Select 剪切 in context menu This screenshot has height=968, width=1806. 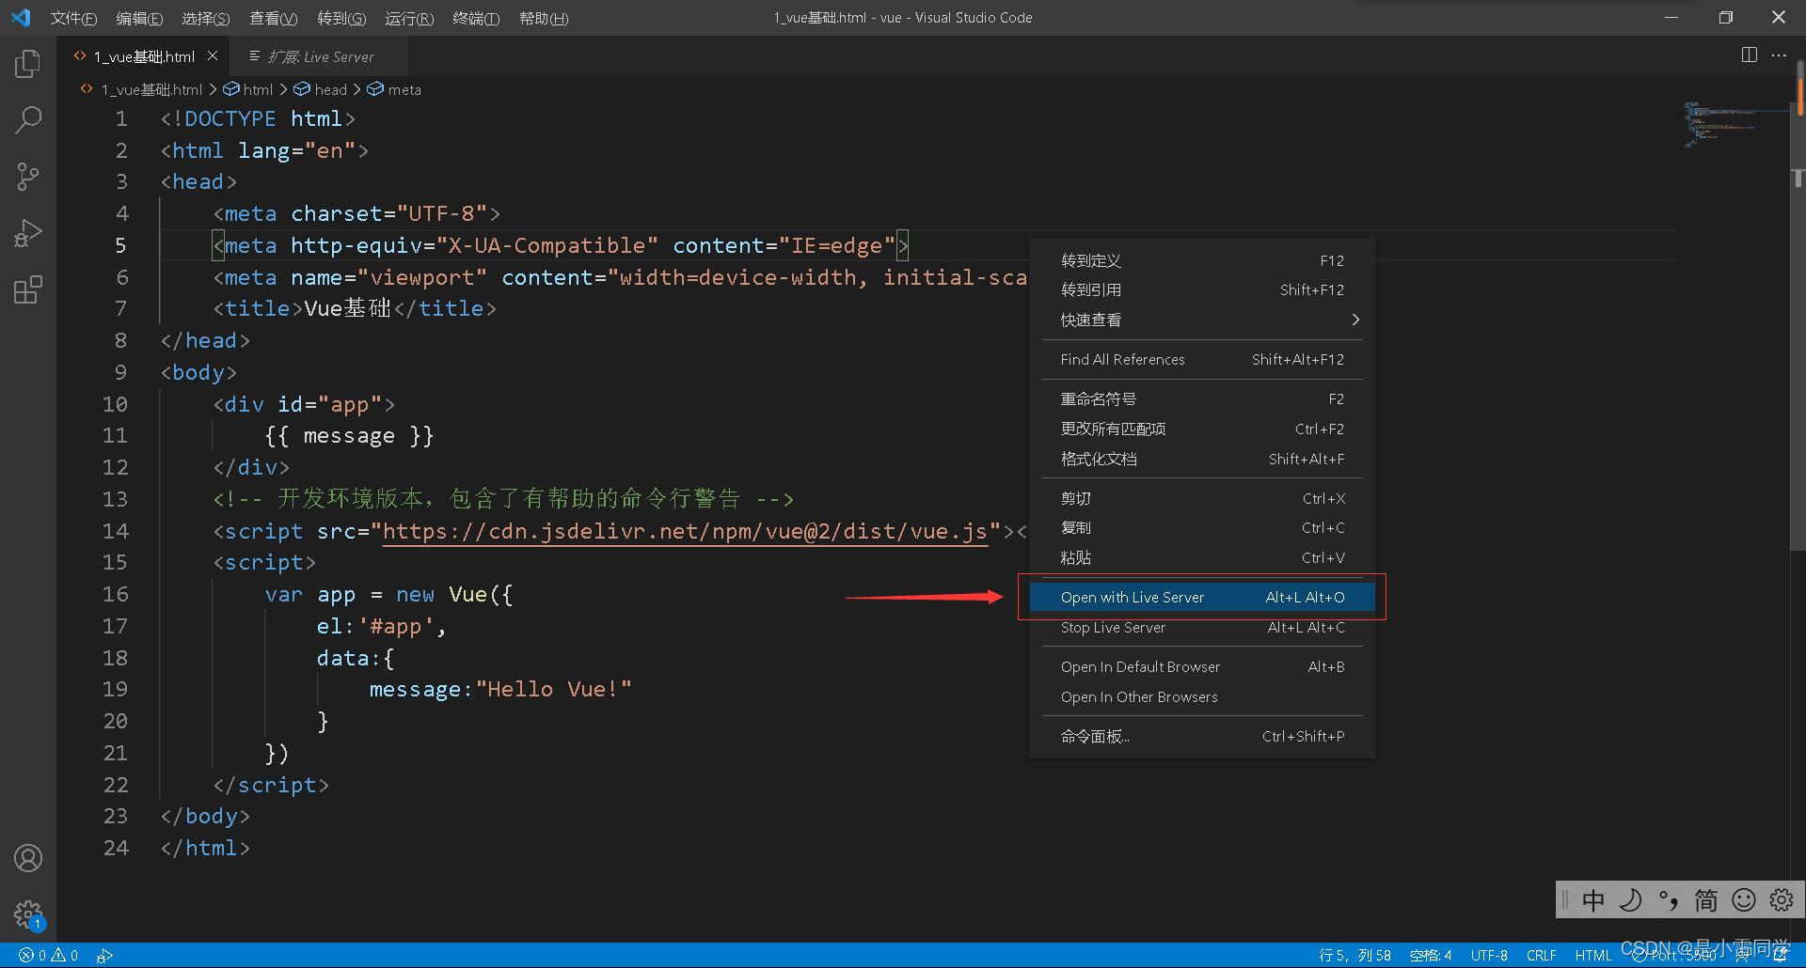click(1202, 498)
